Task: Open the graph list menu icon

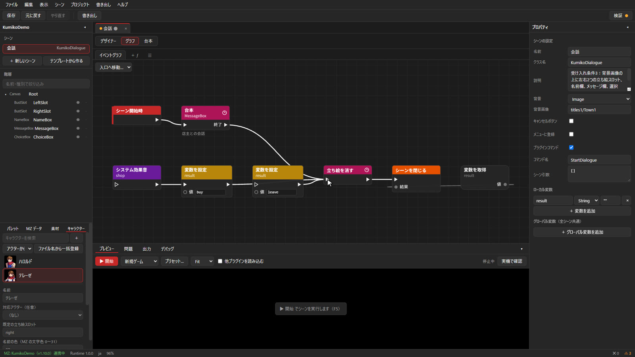Action: [150, 56]
